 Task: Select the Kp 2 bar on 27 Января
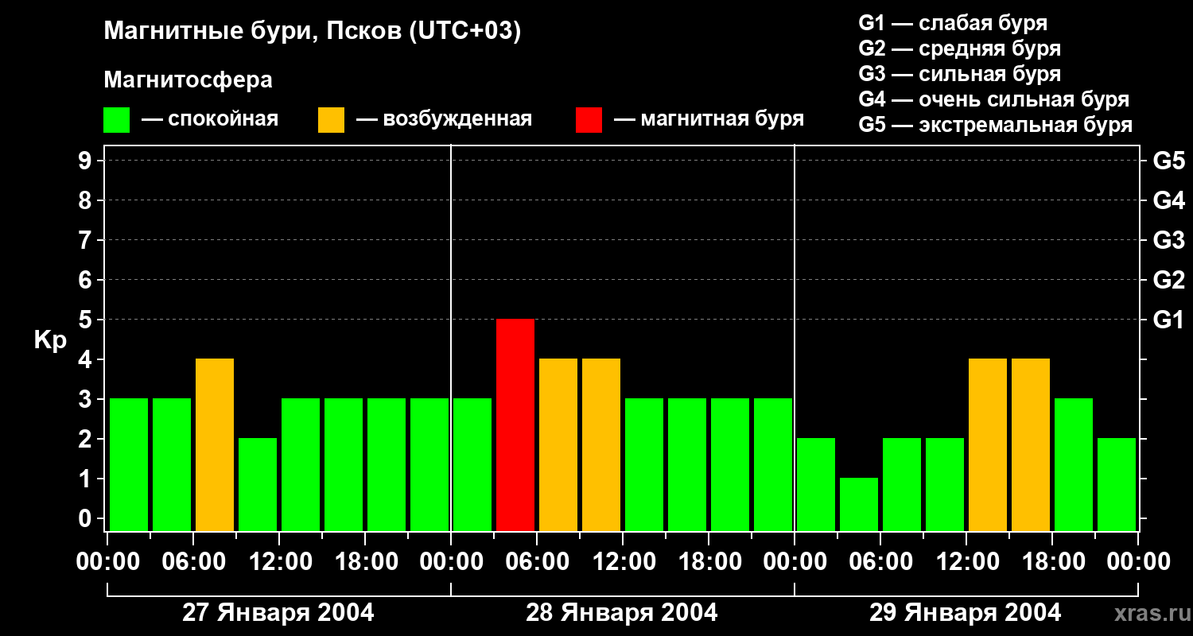[x=258, y=484]
